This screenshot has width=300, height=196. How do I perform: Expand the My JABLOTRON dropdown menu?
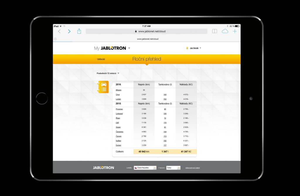[129, 48]
